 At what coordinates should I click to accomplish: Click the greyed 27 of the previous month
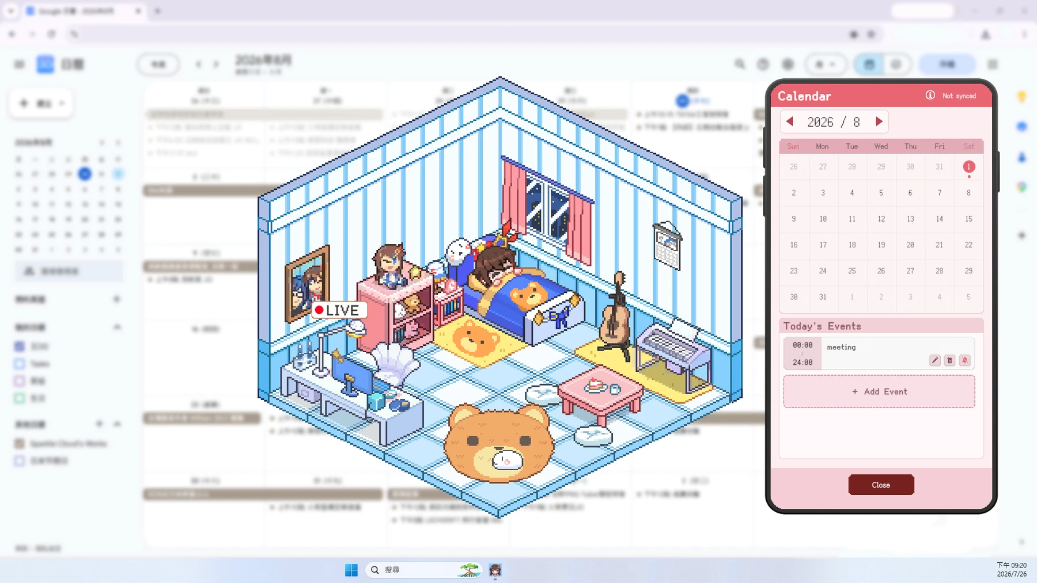click(823, 167)
